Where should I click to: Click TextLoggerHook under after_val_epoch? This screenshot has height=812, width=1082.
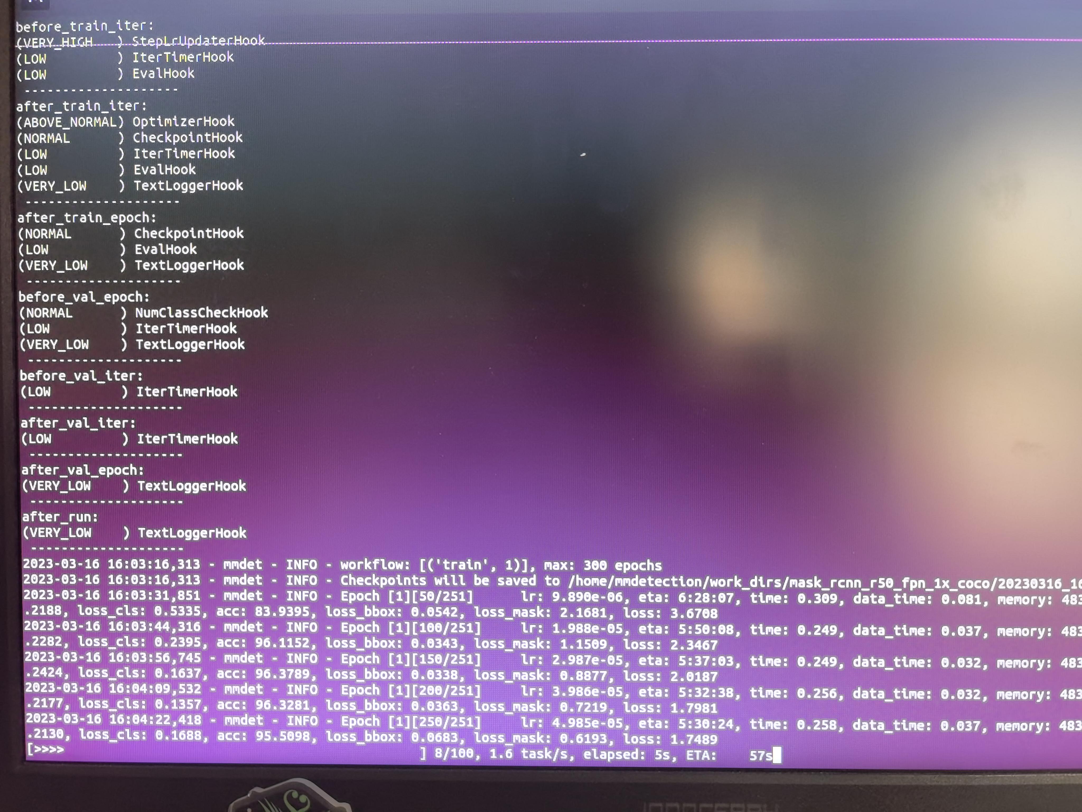pos(192,486)
